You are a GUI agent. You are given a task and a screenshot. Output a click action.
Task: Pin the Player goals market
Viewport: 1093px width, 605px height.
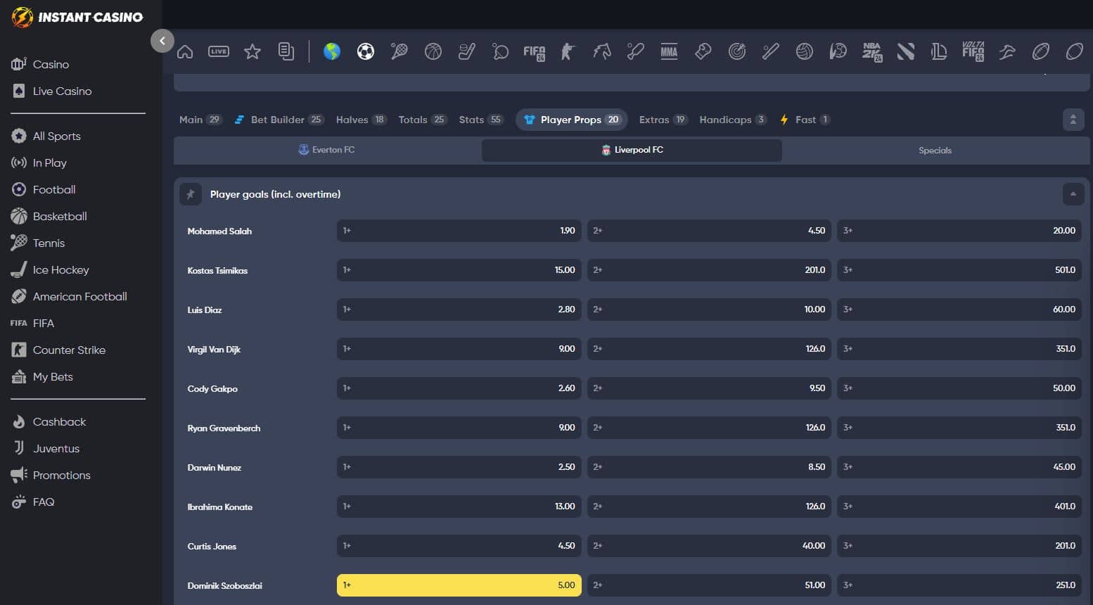pos(191,194)
